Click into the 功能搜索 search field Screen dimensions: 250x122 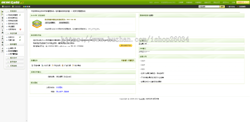click(209, 7)
